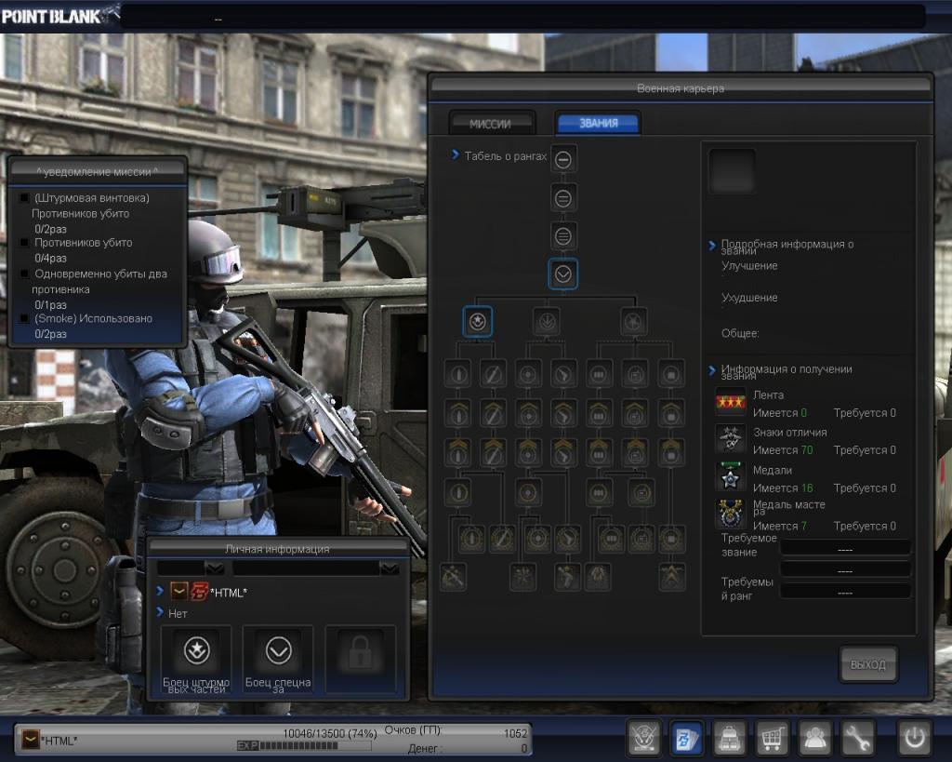Image resolution: width=952 pixels, height=762 pixels.
Task: Click the red PB icon beside *HTML*
Action: pos(200,591)
